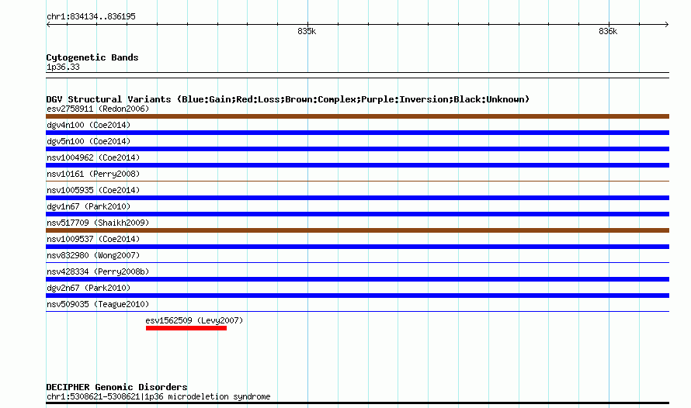This screenshot has height=408, width=691.
Task: Select the brown nsv517709 complex bar
Action: 357,230
